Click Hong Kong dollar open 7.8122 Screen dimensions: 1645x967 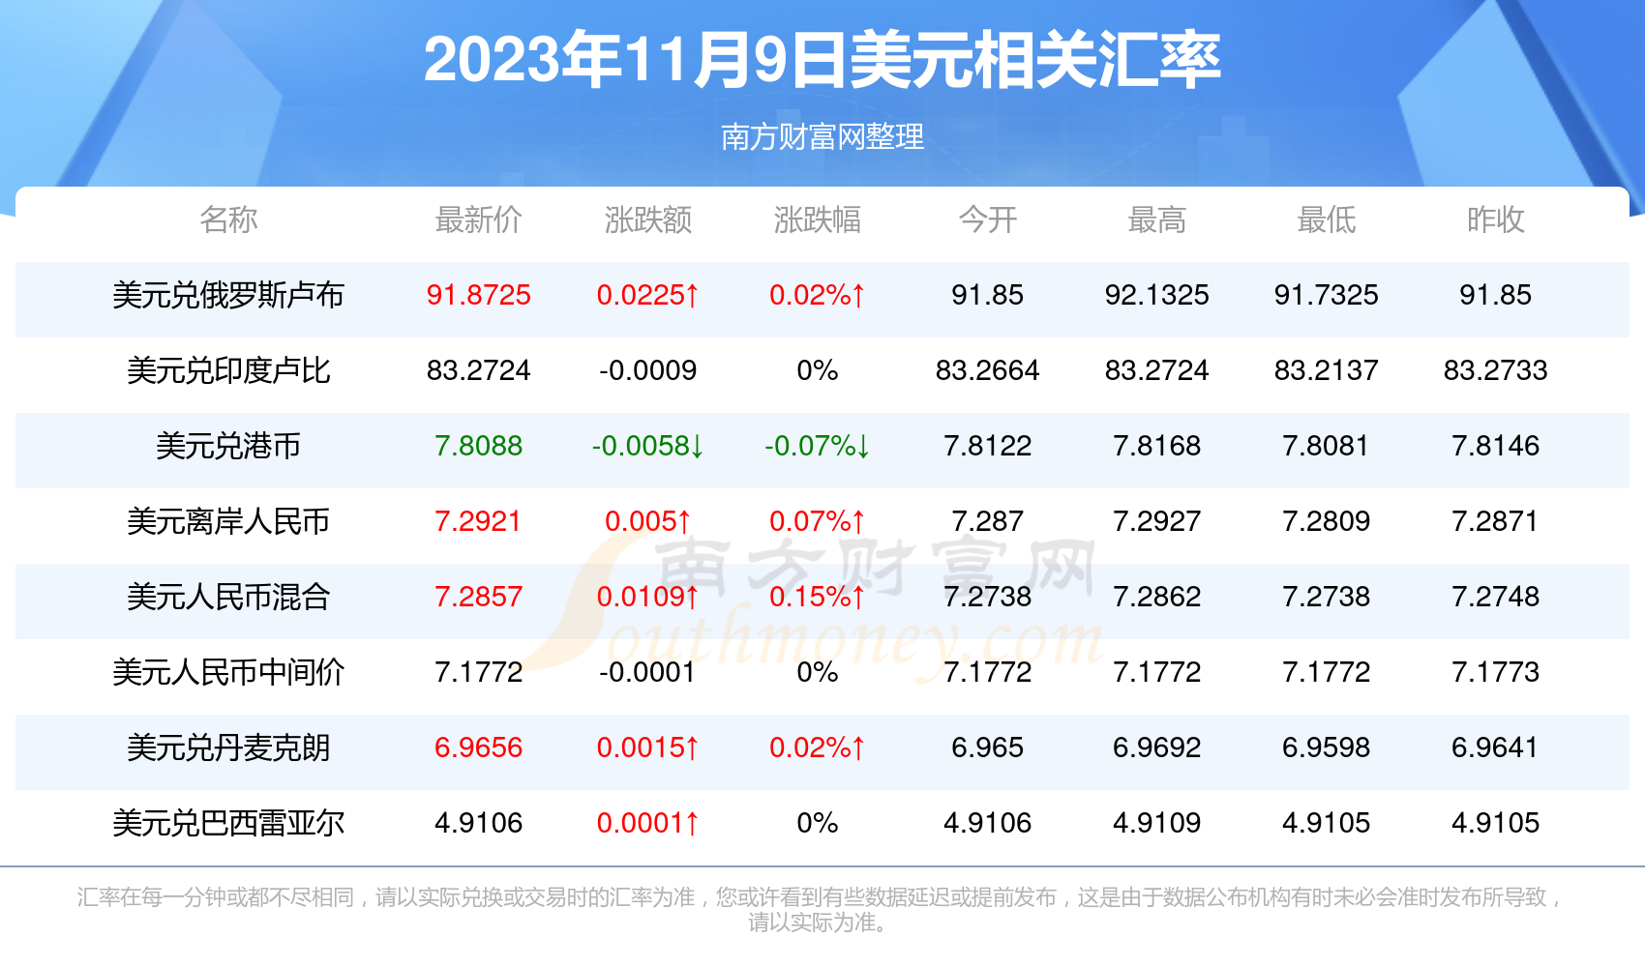(988, 446)
